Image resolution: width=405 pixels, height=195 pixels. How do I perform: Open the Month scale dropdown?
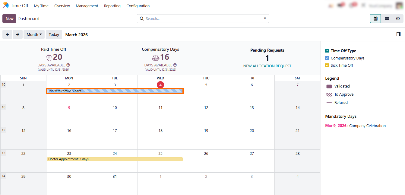pyautogui.click(x=34, y=34)
